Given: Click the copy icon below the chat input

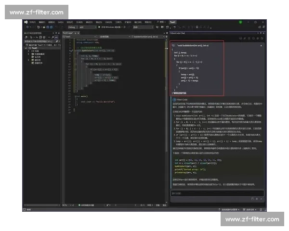Looking at the screenshot, I should click(252, 199).
